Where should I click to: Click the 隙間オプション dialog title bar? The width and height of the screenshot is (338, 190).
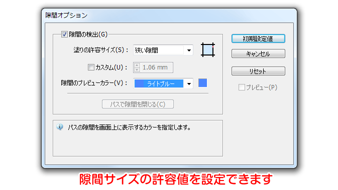coord(169,15)
